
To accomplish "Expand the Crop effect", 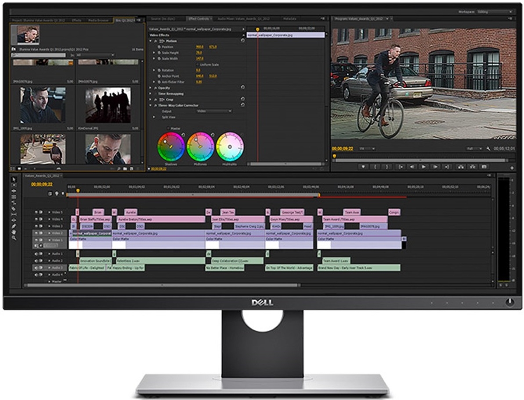I will pyautogui.click(x=150, y=100).
